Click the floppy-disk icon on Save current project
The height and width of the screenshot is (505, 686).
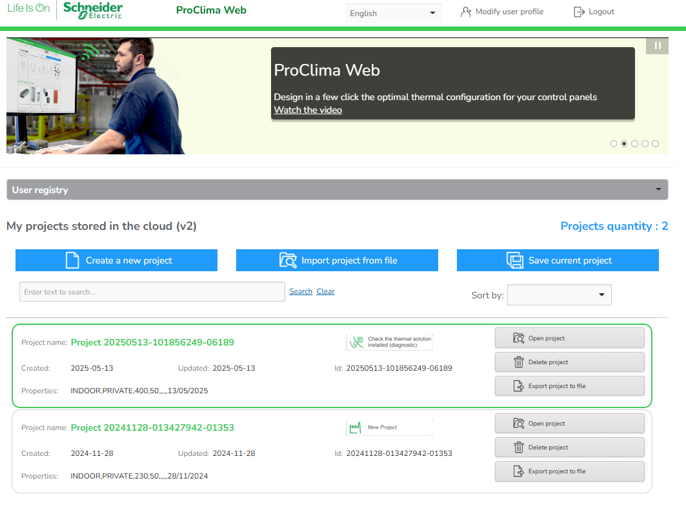(x=515, y=260)
